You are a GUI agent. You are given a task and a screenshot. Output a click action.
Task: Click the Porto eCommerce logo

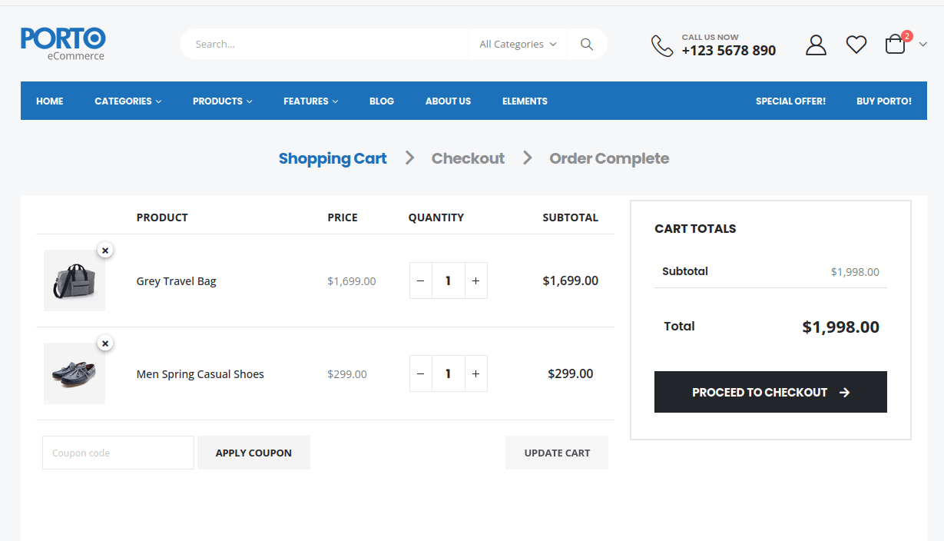coord(62,44)
